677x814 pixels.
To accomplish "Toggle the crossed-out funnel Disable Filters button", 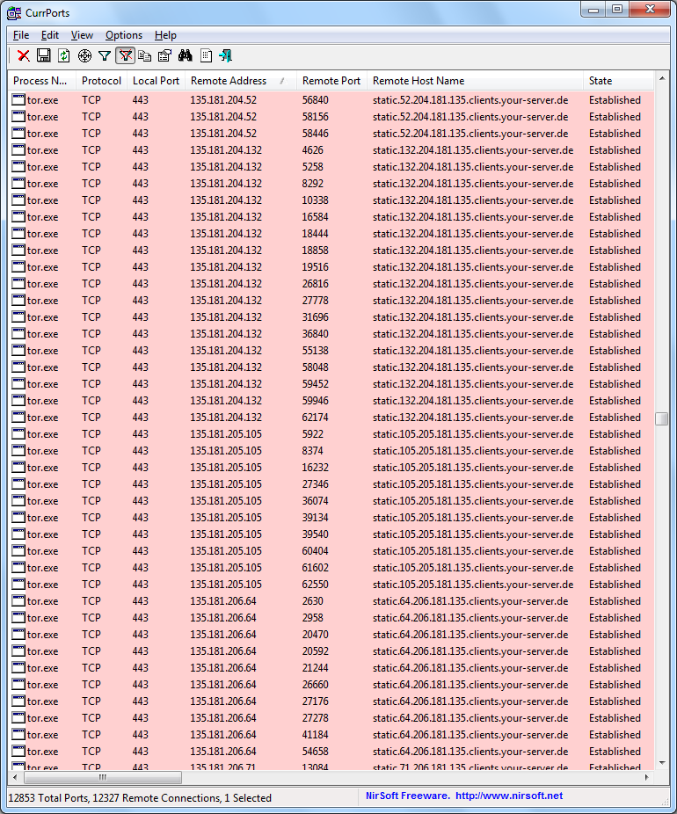I will tap(125, 55).
